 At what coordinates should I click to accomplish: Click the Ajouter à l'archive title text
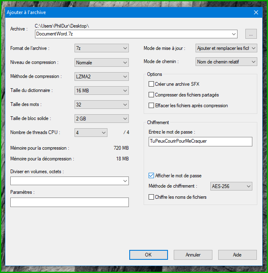(x=26, y=12)
